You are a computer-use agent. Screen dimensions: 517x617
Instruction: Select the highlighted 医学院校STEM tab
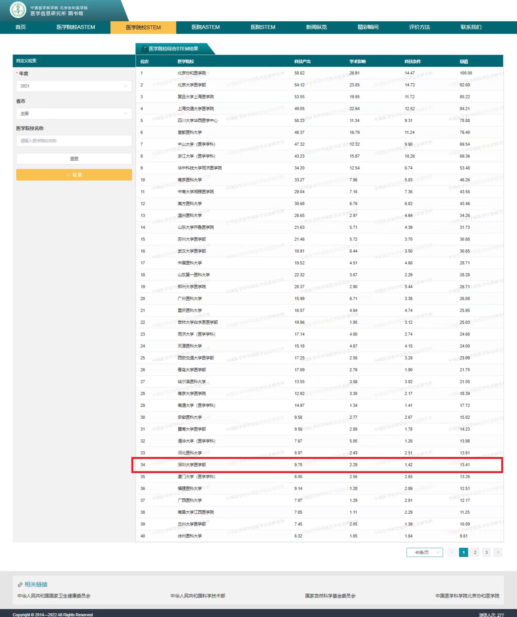(143, 27)
